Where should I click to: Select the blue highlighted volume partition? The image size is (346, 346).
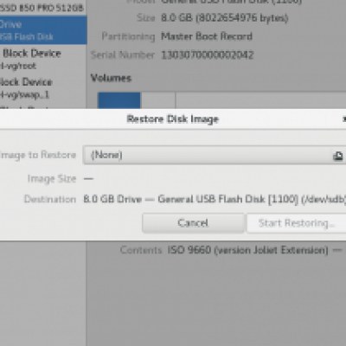119,100
